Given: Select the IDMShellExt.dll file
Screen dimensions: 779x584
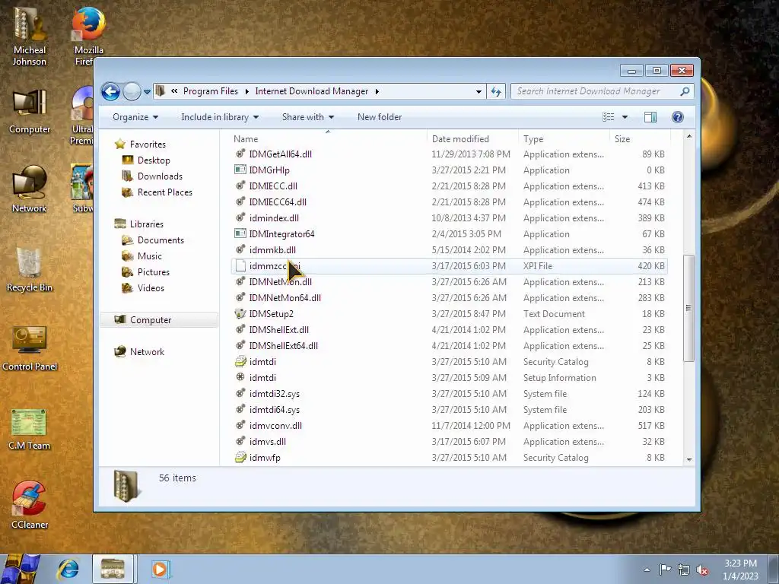Looking at the screenshot, I should [278, 330].
